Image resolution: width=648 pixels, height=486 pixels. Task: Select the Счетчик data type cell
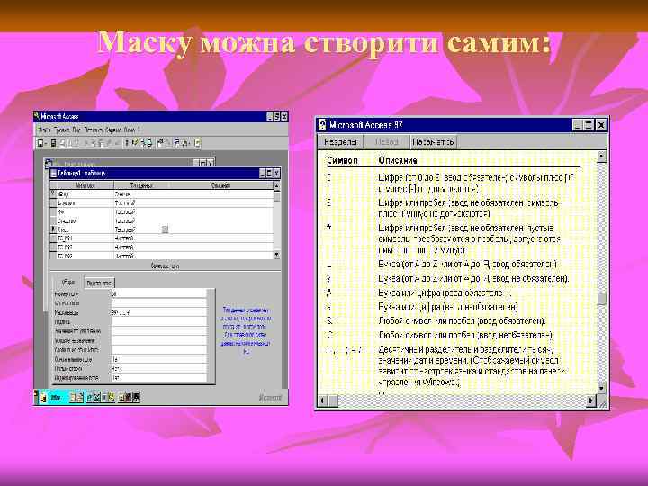(x=140, y=193)
